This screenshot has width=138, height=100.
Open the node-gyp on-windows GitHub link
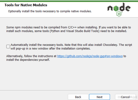pos(90,56)
